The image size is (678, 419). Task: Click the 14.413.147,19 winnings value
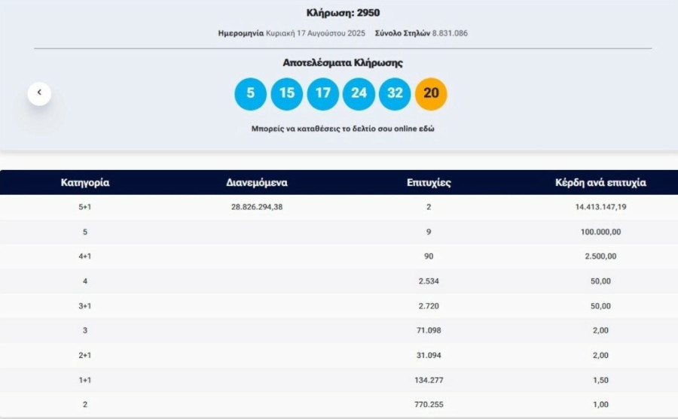click(600, 207)
